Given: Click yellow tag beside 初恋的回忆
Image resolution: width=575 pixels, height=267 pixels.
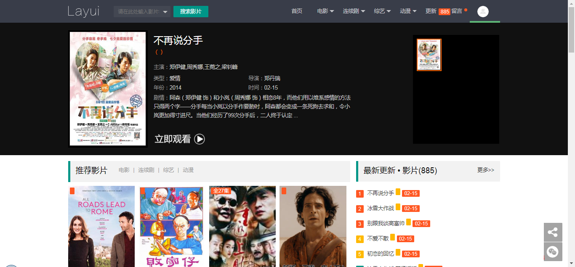Looking at the screenshot, I should tap(398, 252).
